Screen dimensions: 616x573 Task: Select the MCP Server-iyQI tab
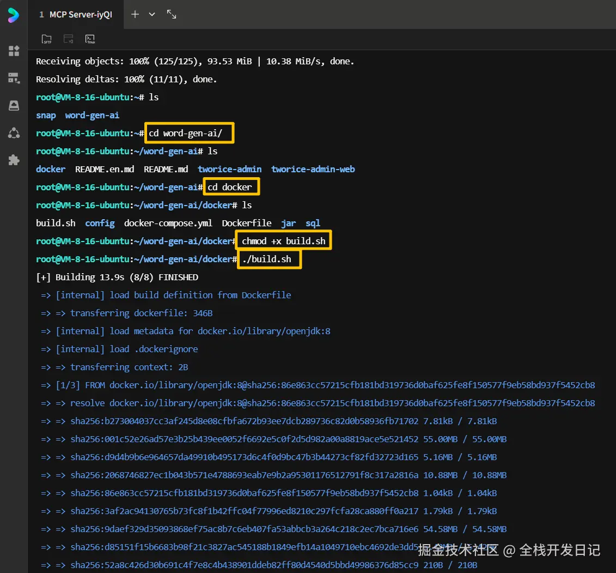point(76,15)
